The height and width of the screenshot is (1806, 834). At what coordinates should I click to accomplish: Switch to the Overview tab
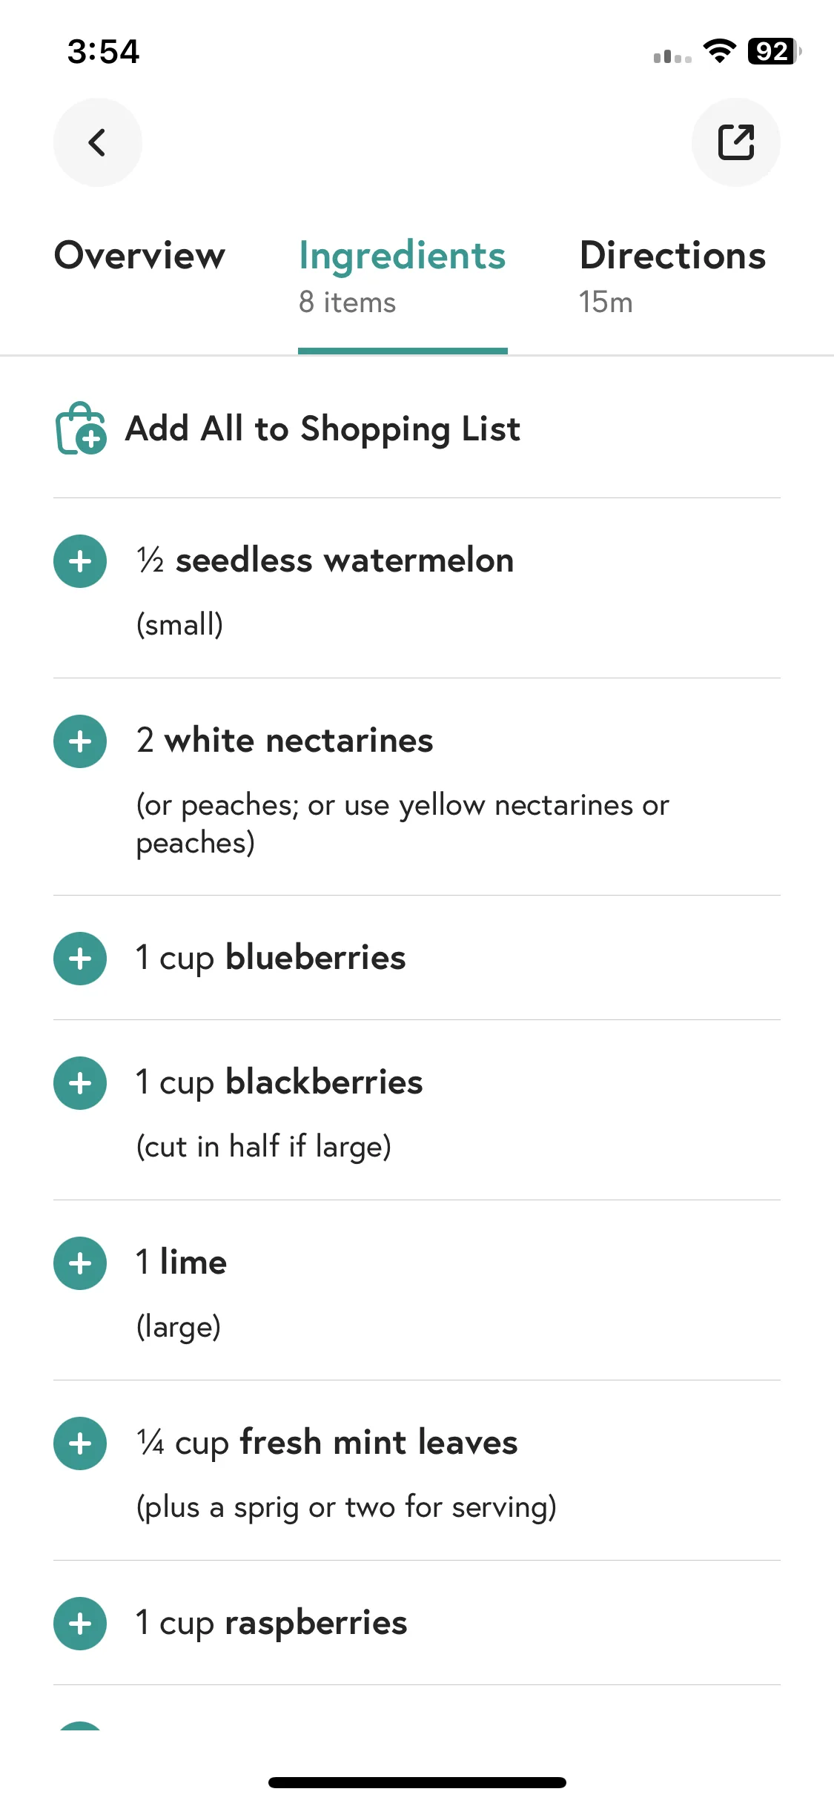(139, 256)
